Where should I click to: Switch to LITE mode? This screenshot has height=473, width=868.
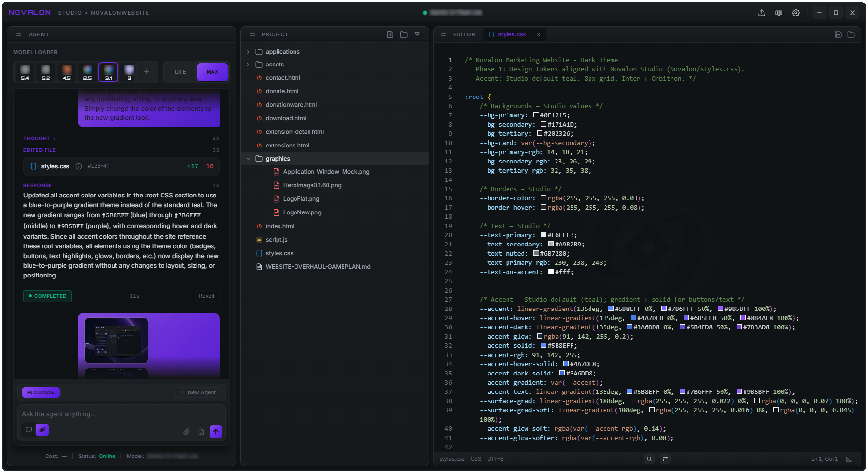180,72
